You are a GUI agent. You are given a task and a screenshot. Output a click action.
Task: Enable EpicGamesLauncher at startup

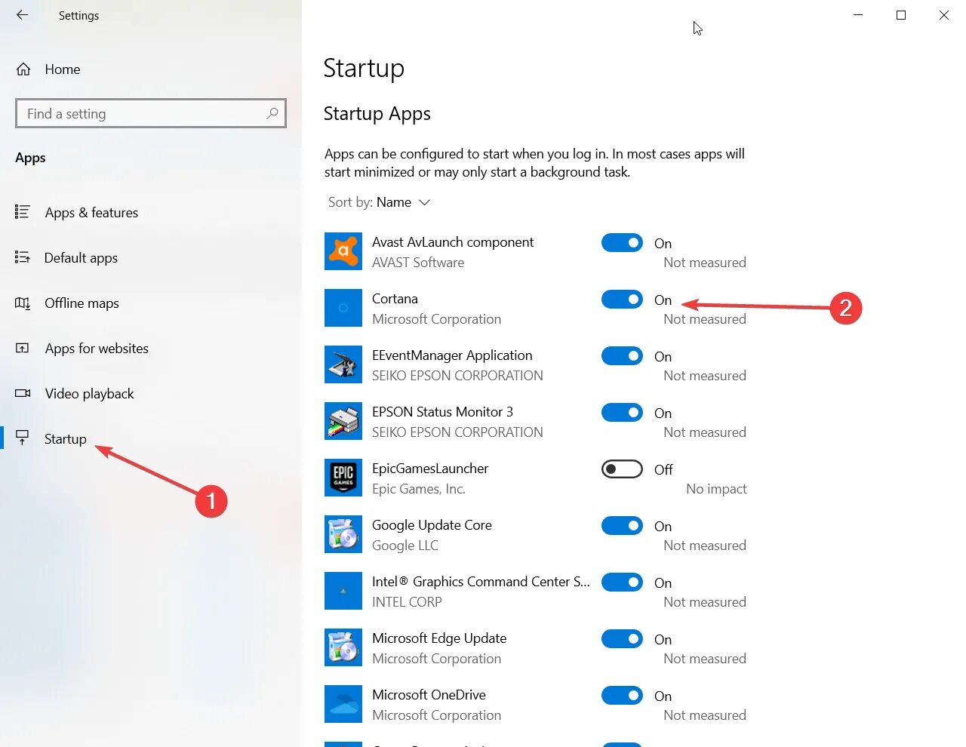point(622,469)
